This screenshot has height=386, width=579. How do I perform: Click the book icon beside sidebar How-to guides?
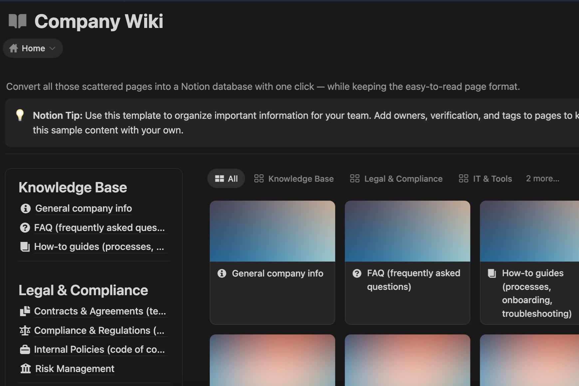25,247
